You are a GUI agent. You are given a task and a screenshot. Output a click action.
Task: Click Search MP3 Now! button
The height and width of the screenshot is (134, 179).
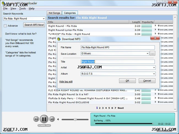[x=34, y=25]
